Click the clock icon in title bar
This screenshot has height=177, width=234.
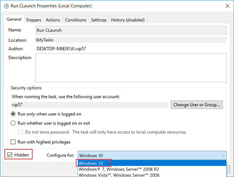(6, 6)
